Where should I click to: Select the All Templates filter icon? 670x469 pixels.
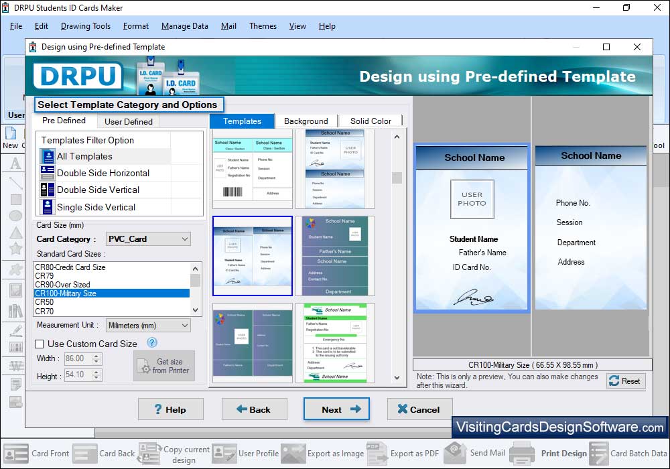coord(48,156)
